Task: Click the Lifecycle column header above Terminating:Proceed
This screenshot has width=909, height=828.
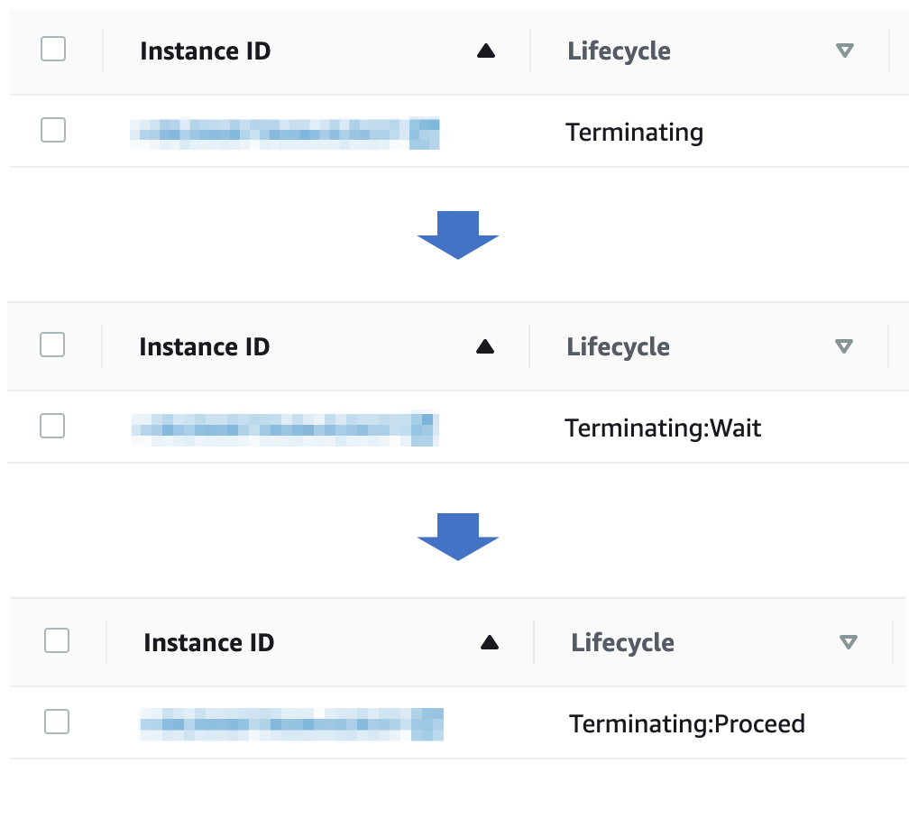Action: [x=622, y=643]
